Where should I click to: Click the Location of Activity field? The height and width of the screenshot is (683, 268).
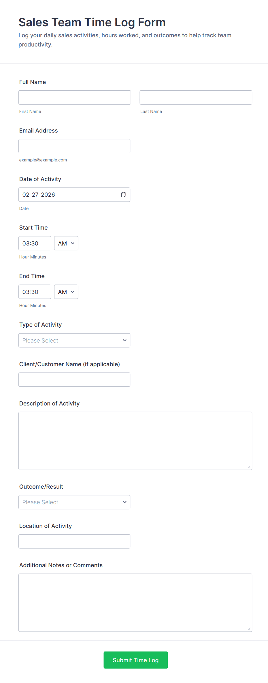tap(74, 541)
